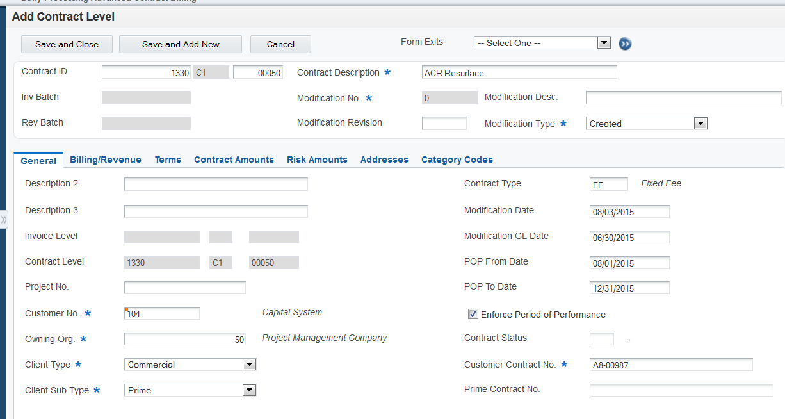Viewport: 785px width, 419px height.
Task: Click the Add Contract Level title
Action: tap(63, 17)
